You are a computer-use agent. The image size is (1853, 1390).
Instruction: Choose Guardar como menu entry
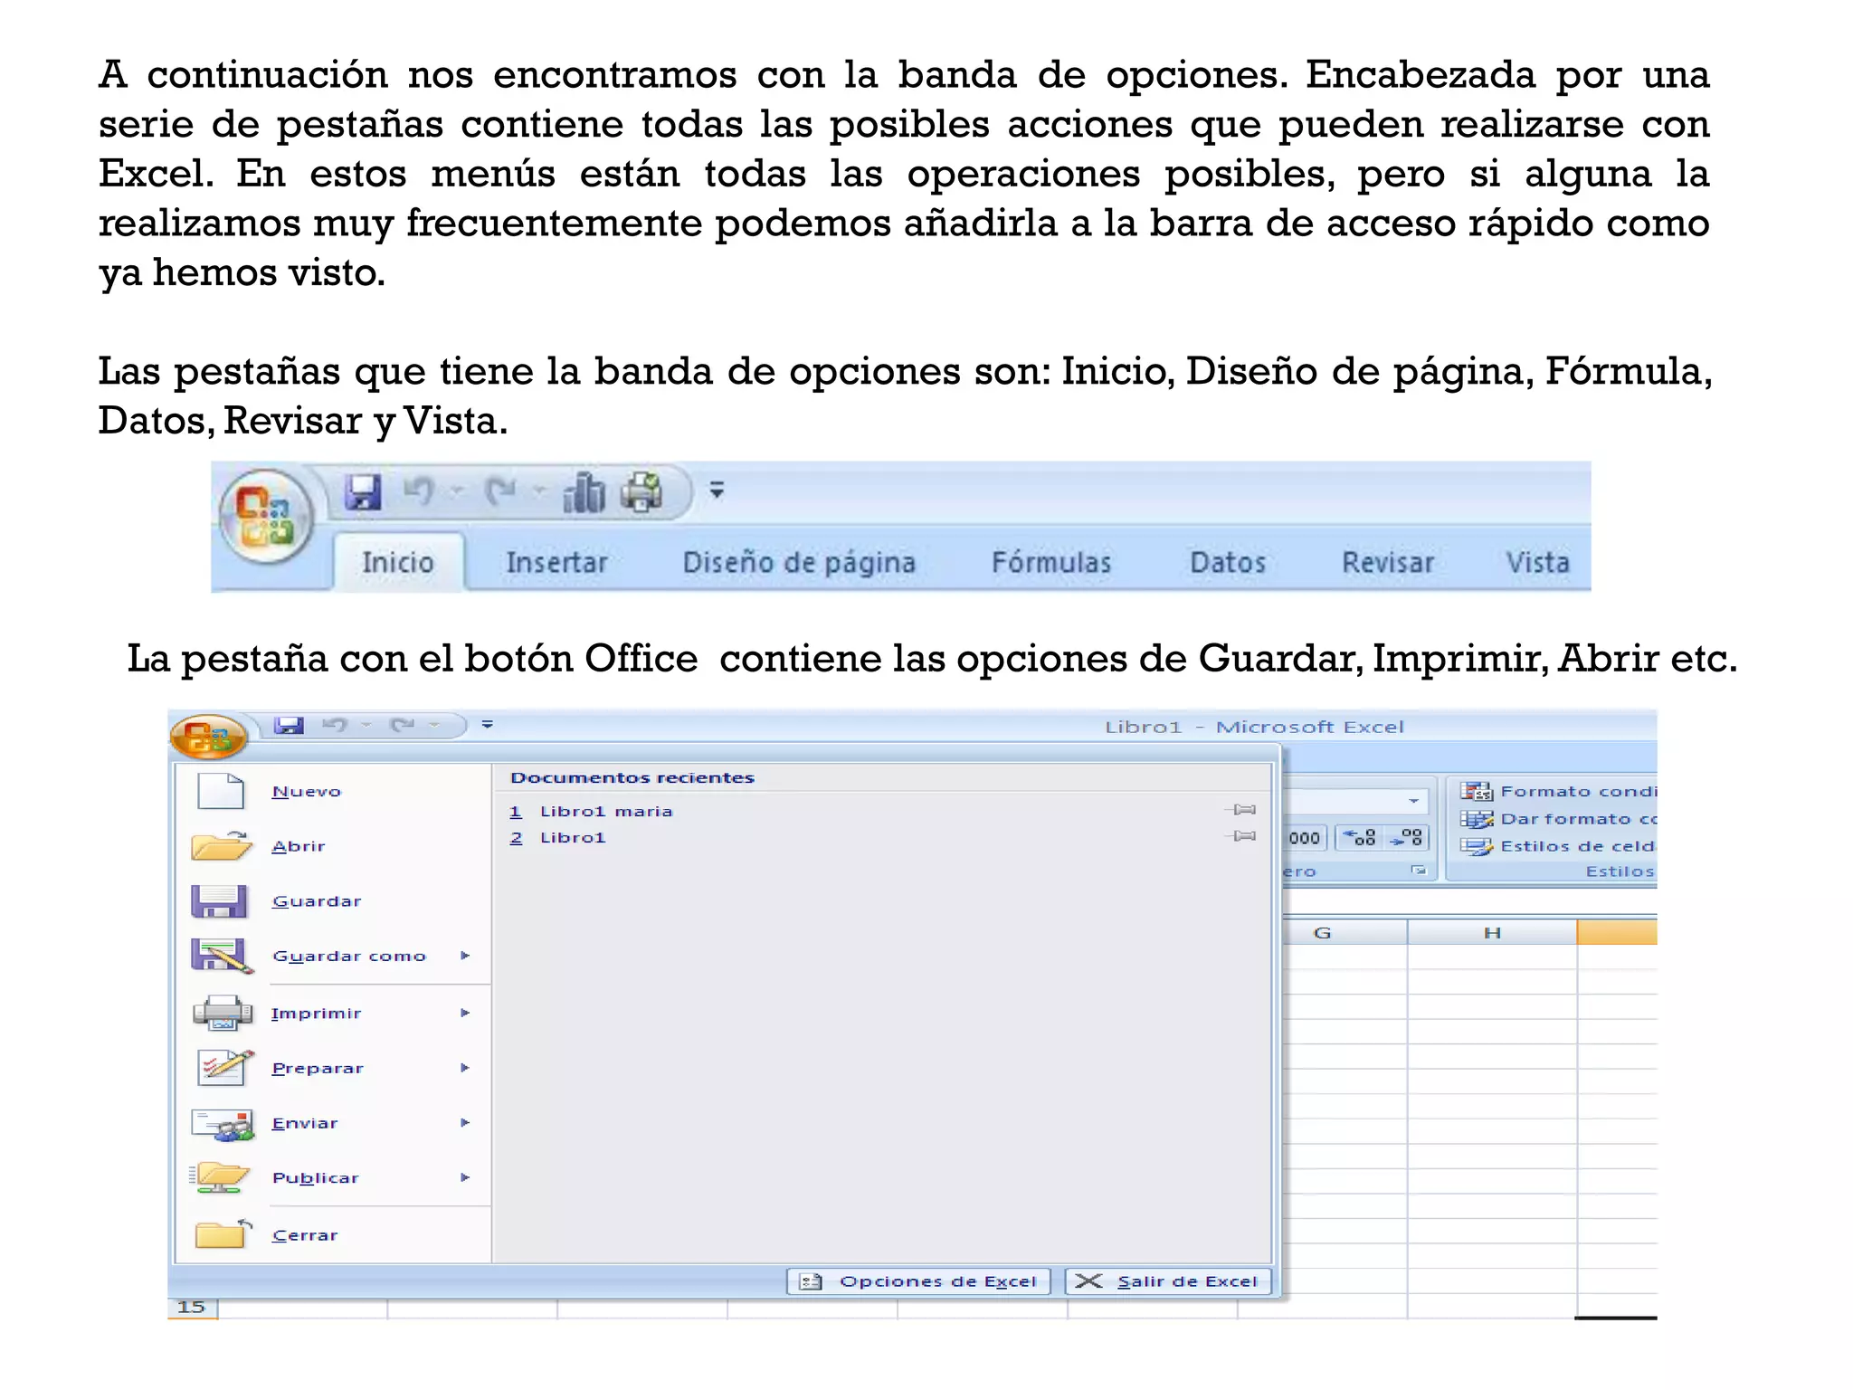click(349, 957)
